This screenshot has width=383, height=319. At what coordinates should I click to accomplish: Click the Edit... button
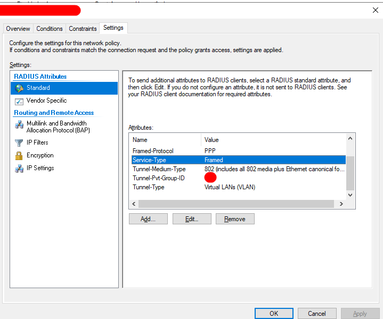[192, 219]
